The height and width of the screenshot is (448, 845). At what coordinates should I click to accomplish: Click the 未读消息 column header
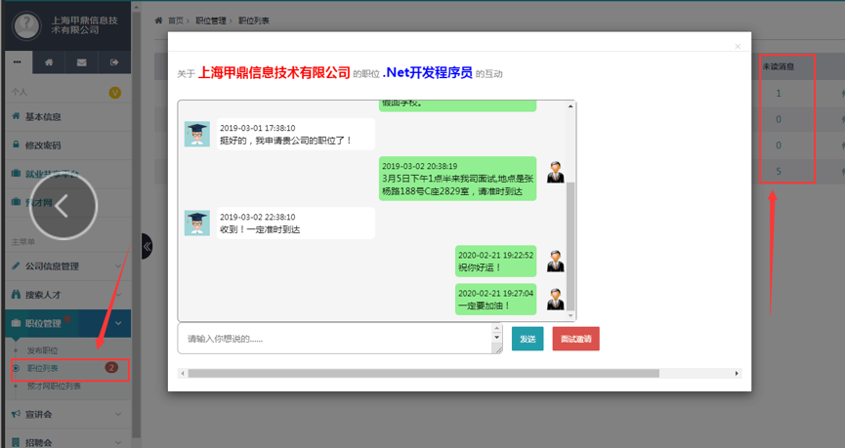[x=779, y=66]
